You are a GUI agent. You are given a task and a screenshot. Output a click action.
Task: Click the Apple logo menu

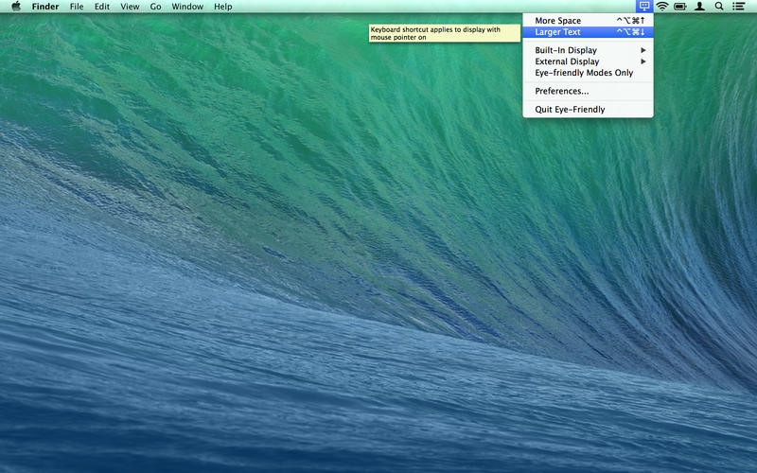[x=15, y=7]
